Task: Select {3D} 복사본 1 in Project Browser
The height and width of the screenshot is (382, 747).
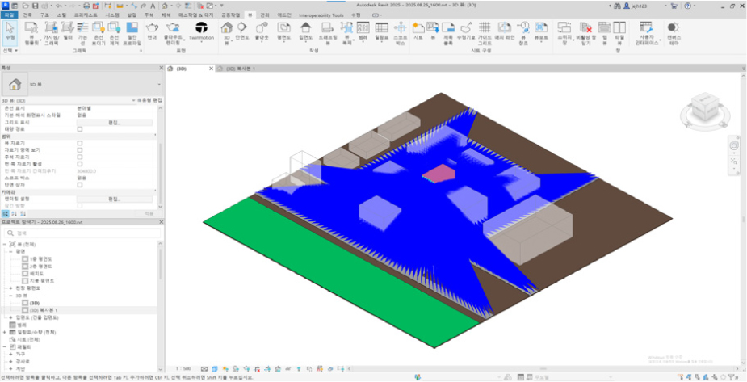Action: point(44,310)
